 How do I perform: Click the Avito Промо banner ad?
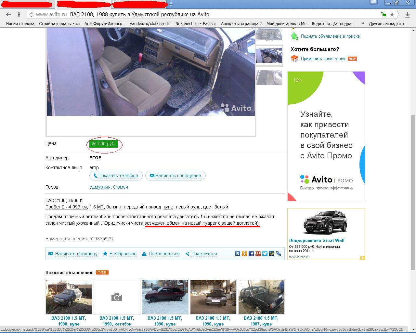pyautogui.click(x=326, y=136)
